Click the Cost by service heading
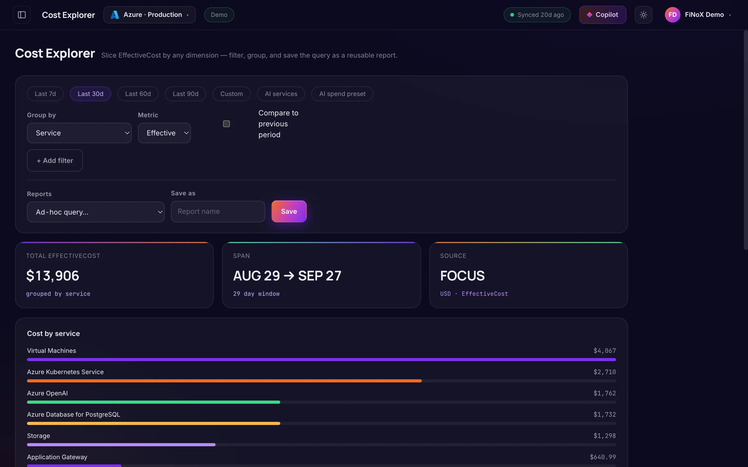Viewport: 748px width, 467px height. click(x=54, y=334)
